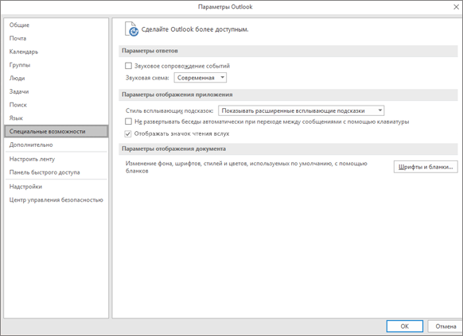463x336 pixels.
Task: Open Звуковая схема dropdown Современная
Action: click(x=200, y=78)
